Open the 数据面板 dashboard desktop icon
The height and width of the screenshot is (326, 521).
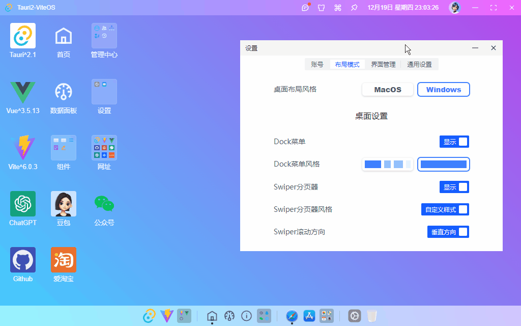[64, 92]
